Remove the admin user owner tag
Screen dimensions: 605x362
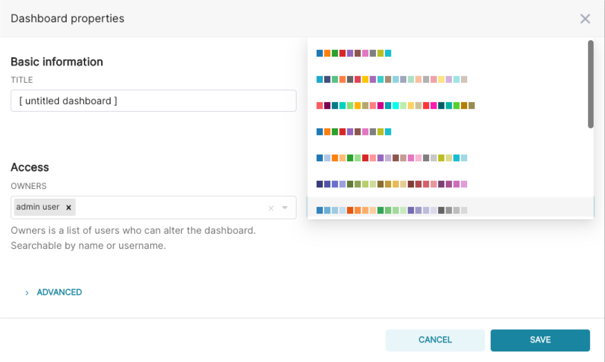coord(69,207)
